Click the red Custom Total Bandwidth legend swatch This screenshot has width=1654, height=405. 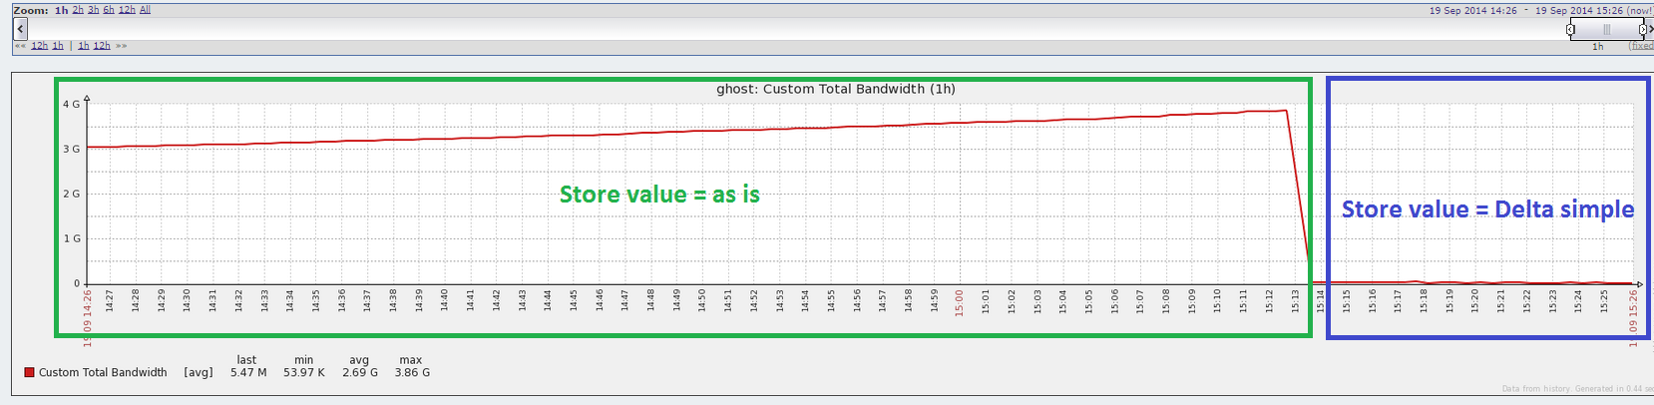(x=30, y=373)
